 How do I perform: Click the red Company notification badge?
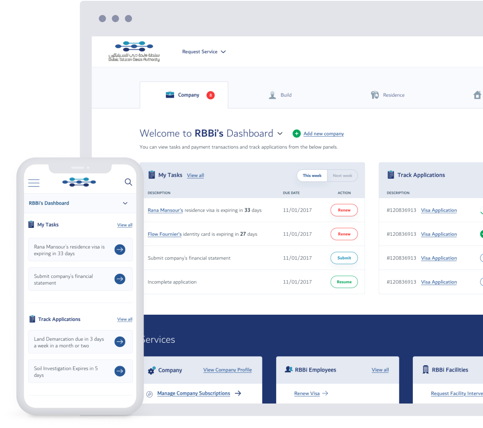(211, 95)
